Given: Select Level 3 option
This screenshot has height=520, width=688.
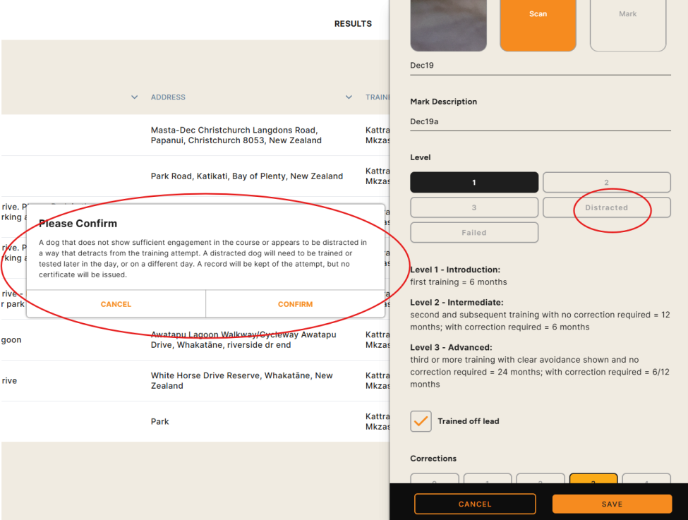Looking at the screenshot, I should point(474,207).
